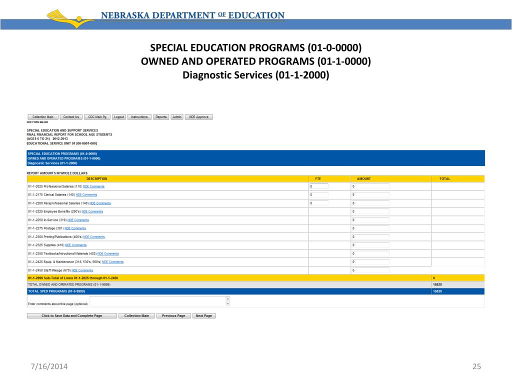Click the Amount field for Postage
This screenshot has height=384, width=512.
(x=370, y=228)
